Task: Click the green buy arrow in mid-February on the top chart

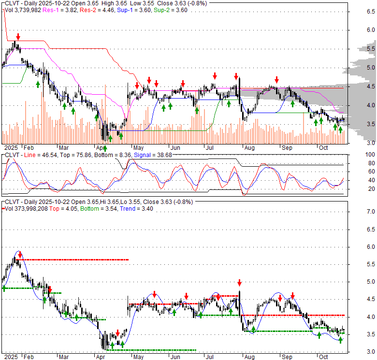Action: pyautogui.click(x=38, y=85)
